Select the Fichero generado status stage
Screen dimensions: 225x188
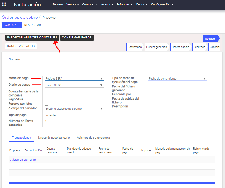tap(157, 47)
